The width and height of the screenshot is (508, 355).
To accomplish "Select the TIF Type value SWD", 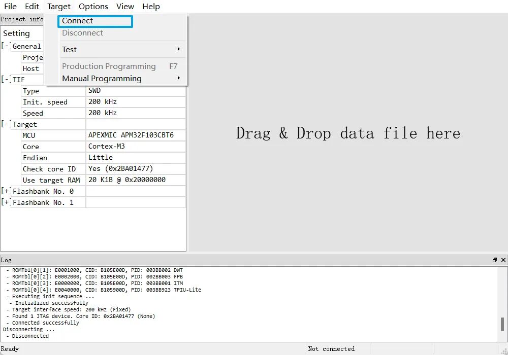I will (94, 91).
